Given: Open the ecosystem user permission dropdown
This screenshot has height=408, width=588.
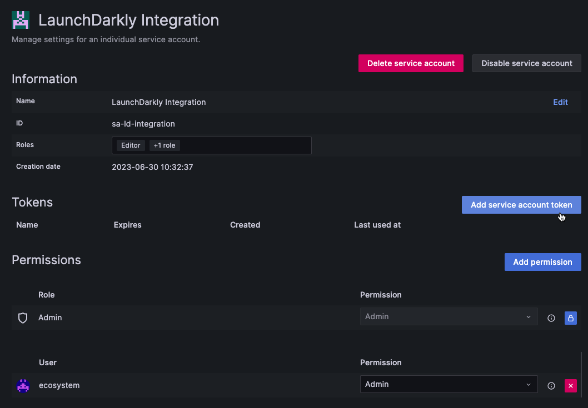Looking at the screenshot, I should coord(449,384).
